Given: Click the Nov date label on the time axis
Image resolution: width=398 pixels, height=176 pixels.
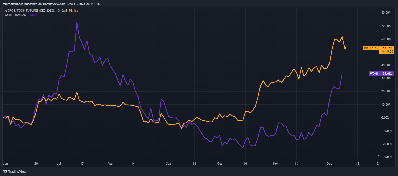Looking at the screenshot, I should (276, 164).
